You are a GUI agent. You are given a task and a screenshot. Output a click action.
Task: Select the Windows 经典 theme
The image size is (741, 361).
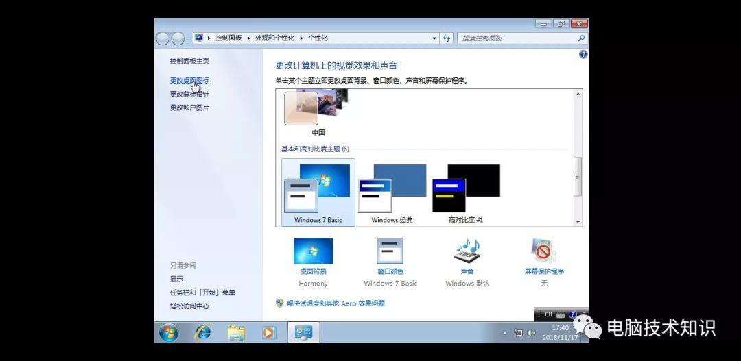click(x=392, y=192)
